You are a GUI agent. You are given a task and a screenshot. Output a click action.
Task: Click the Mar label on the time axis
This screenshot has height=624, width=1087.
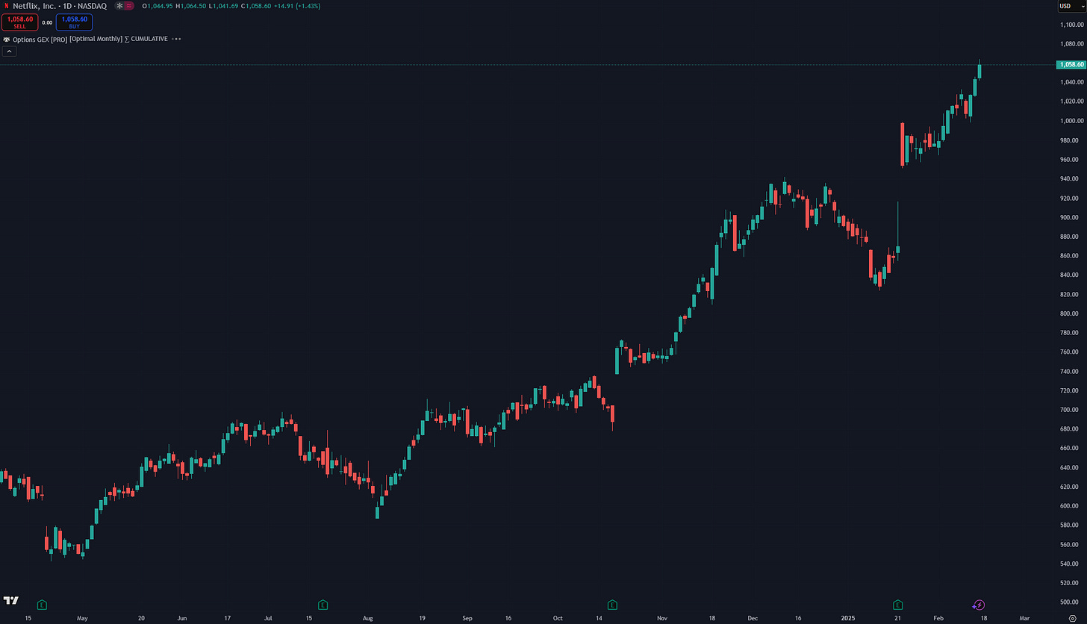pos(1024,618)
